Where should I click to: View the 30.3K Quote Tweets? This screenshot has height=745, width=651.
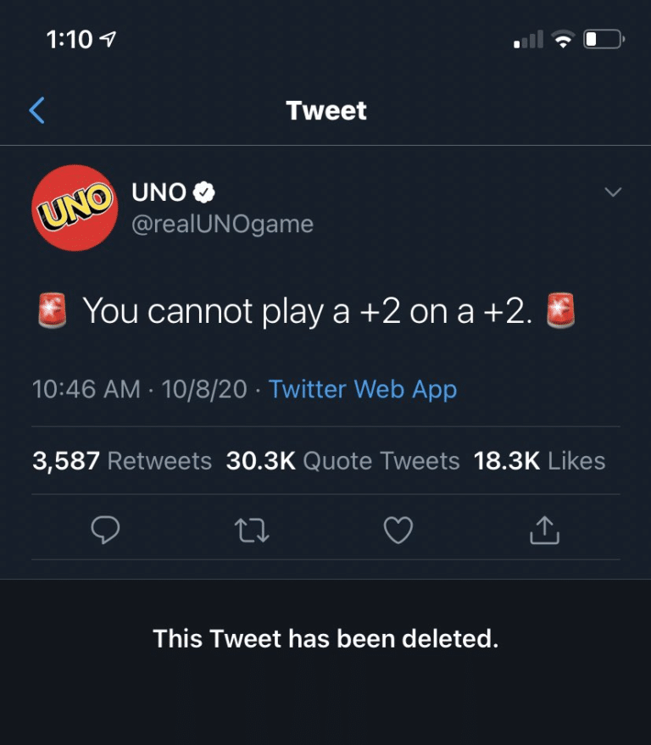(x=342, y=461)
